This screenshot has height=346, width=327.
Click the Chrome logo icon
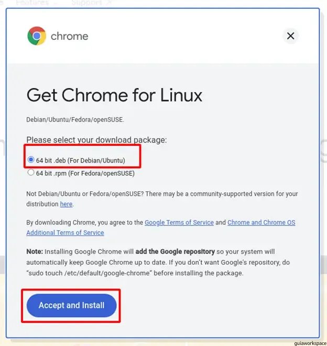37,36
